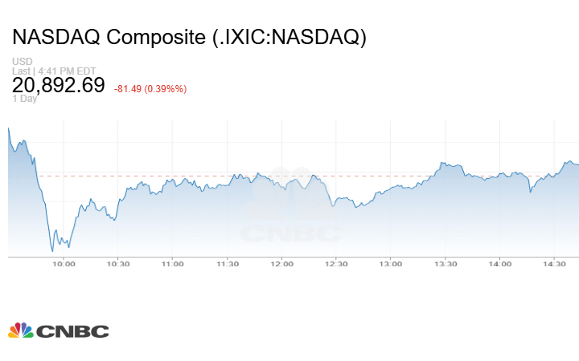Click the 13:30 time axis label

point(446,264)
